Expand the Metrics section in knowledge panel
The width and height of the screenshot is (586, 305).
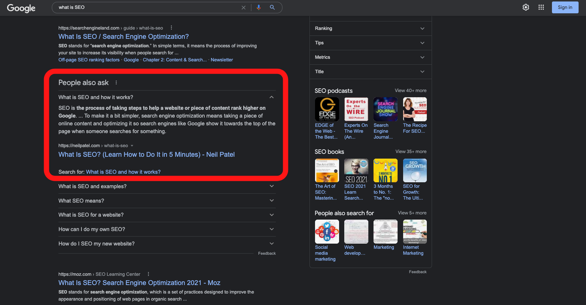(371, 57)
